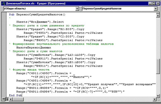Click line Range("D4911").PasteSpecial
The width and height of the screenshot is (161, 104).
(x=63, y=59)
